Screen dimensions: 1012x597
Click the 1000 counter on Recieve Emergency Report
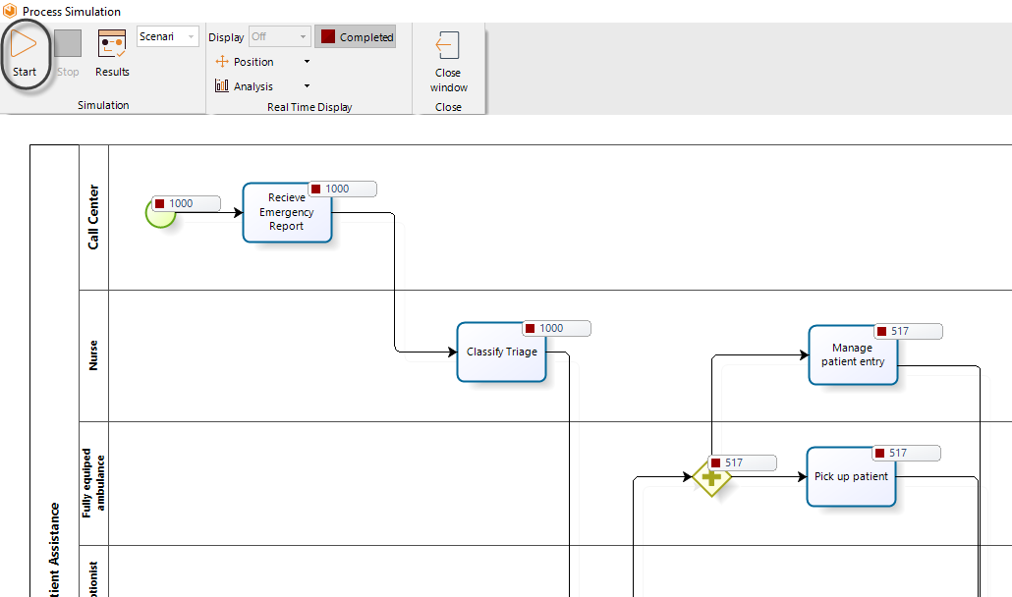point(343,189)
